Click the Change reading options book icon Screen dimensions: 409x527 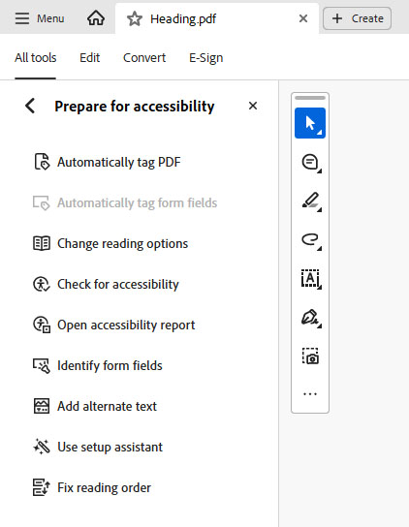42,243
